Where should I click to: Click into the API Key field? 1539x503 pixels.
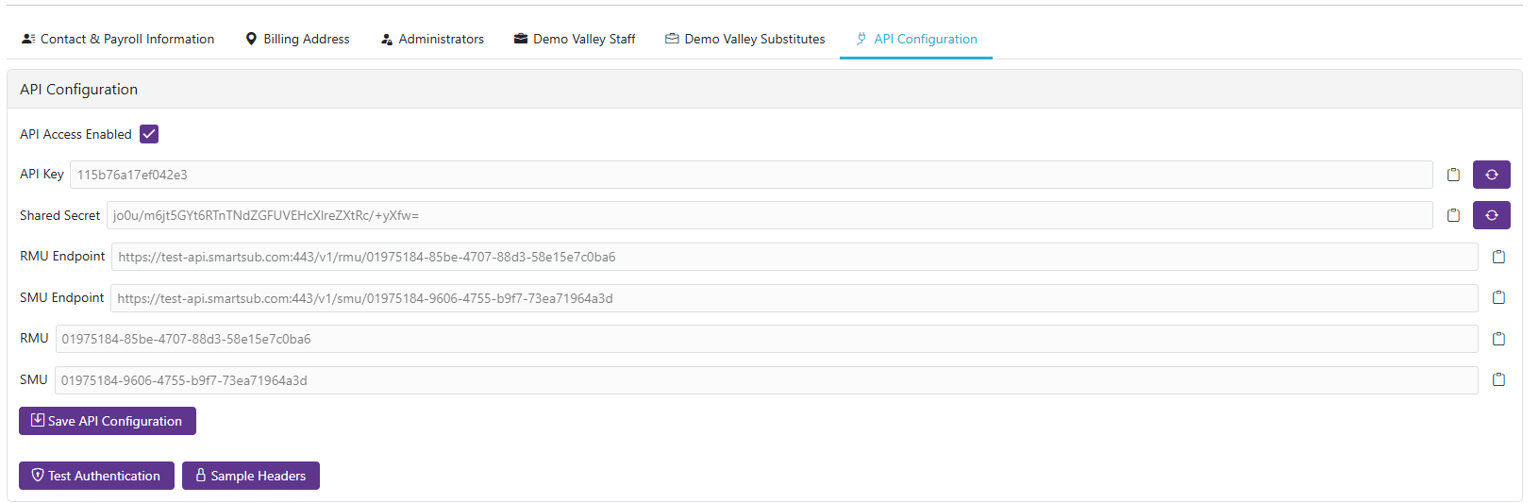click(751, 175)
